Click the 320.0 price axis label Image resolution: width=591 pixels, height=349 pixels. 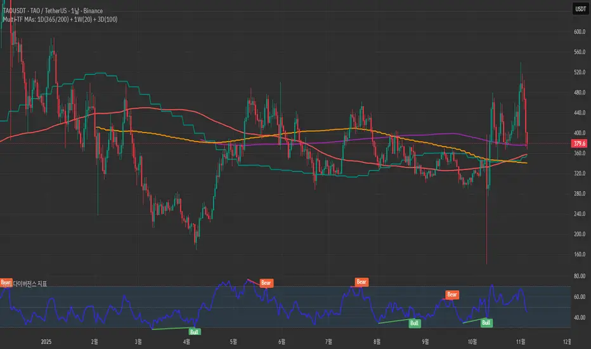click(580, 174)
